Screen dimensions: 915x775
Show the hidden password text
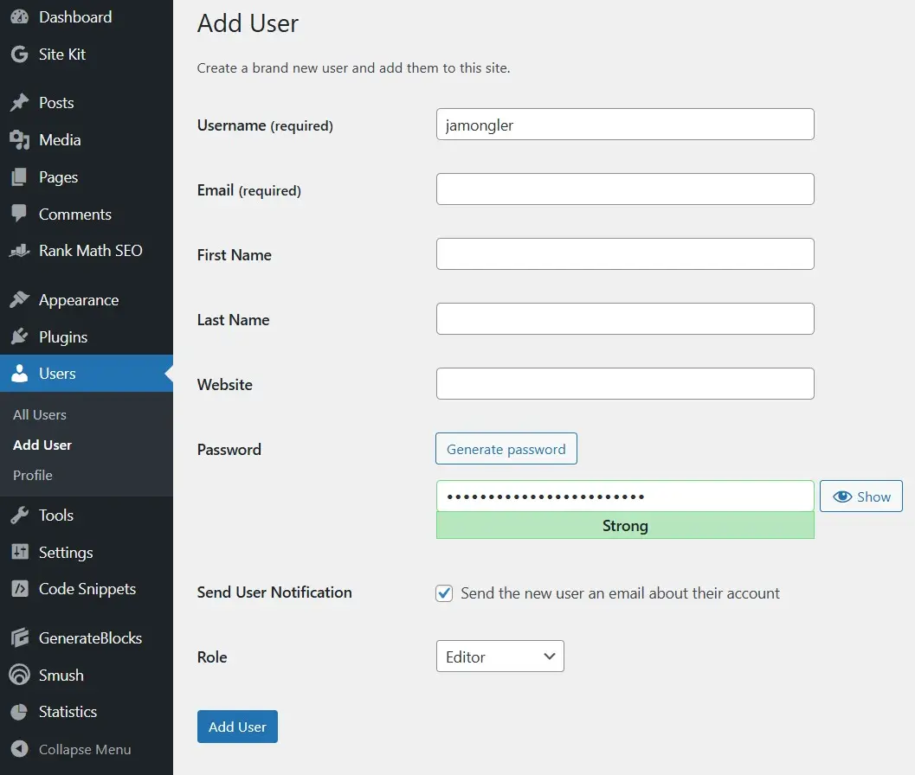pos(860,496)
